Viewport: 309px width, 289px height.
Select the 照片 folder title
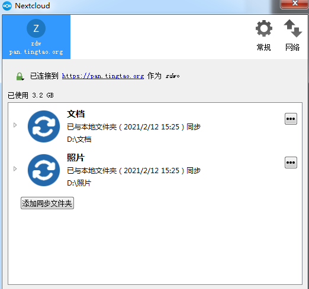tap(76, 158)
